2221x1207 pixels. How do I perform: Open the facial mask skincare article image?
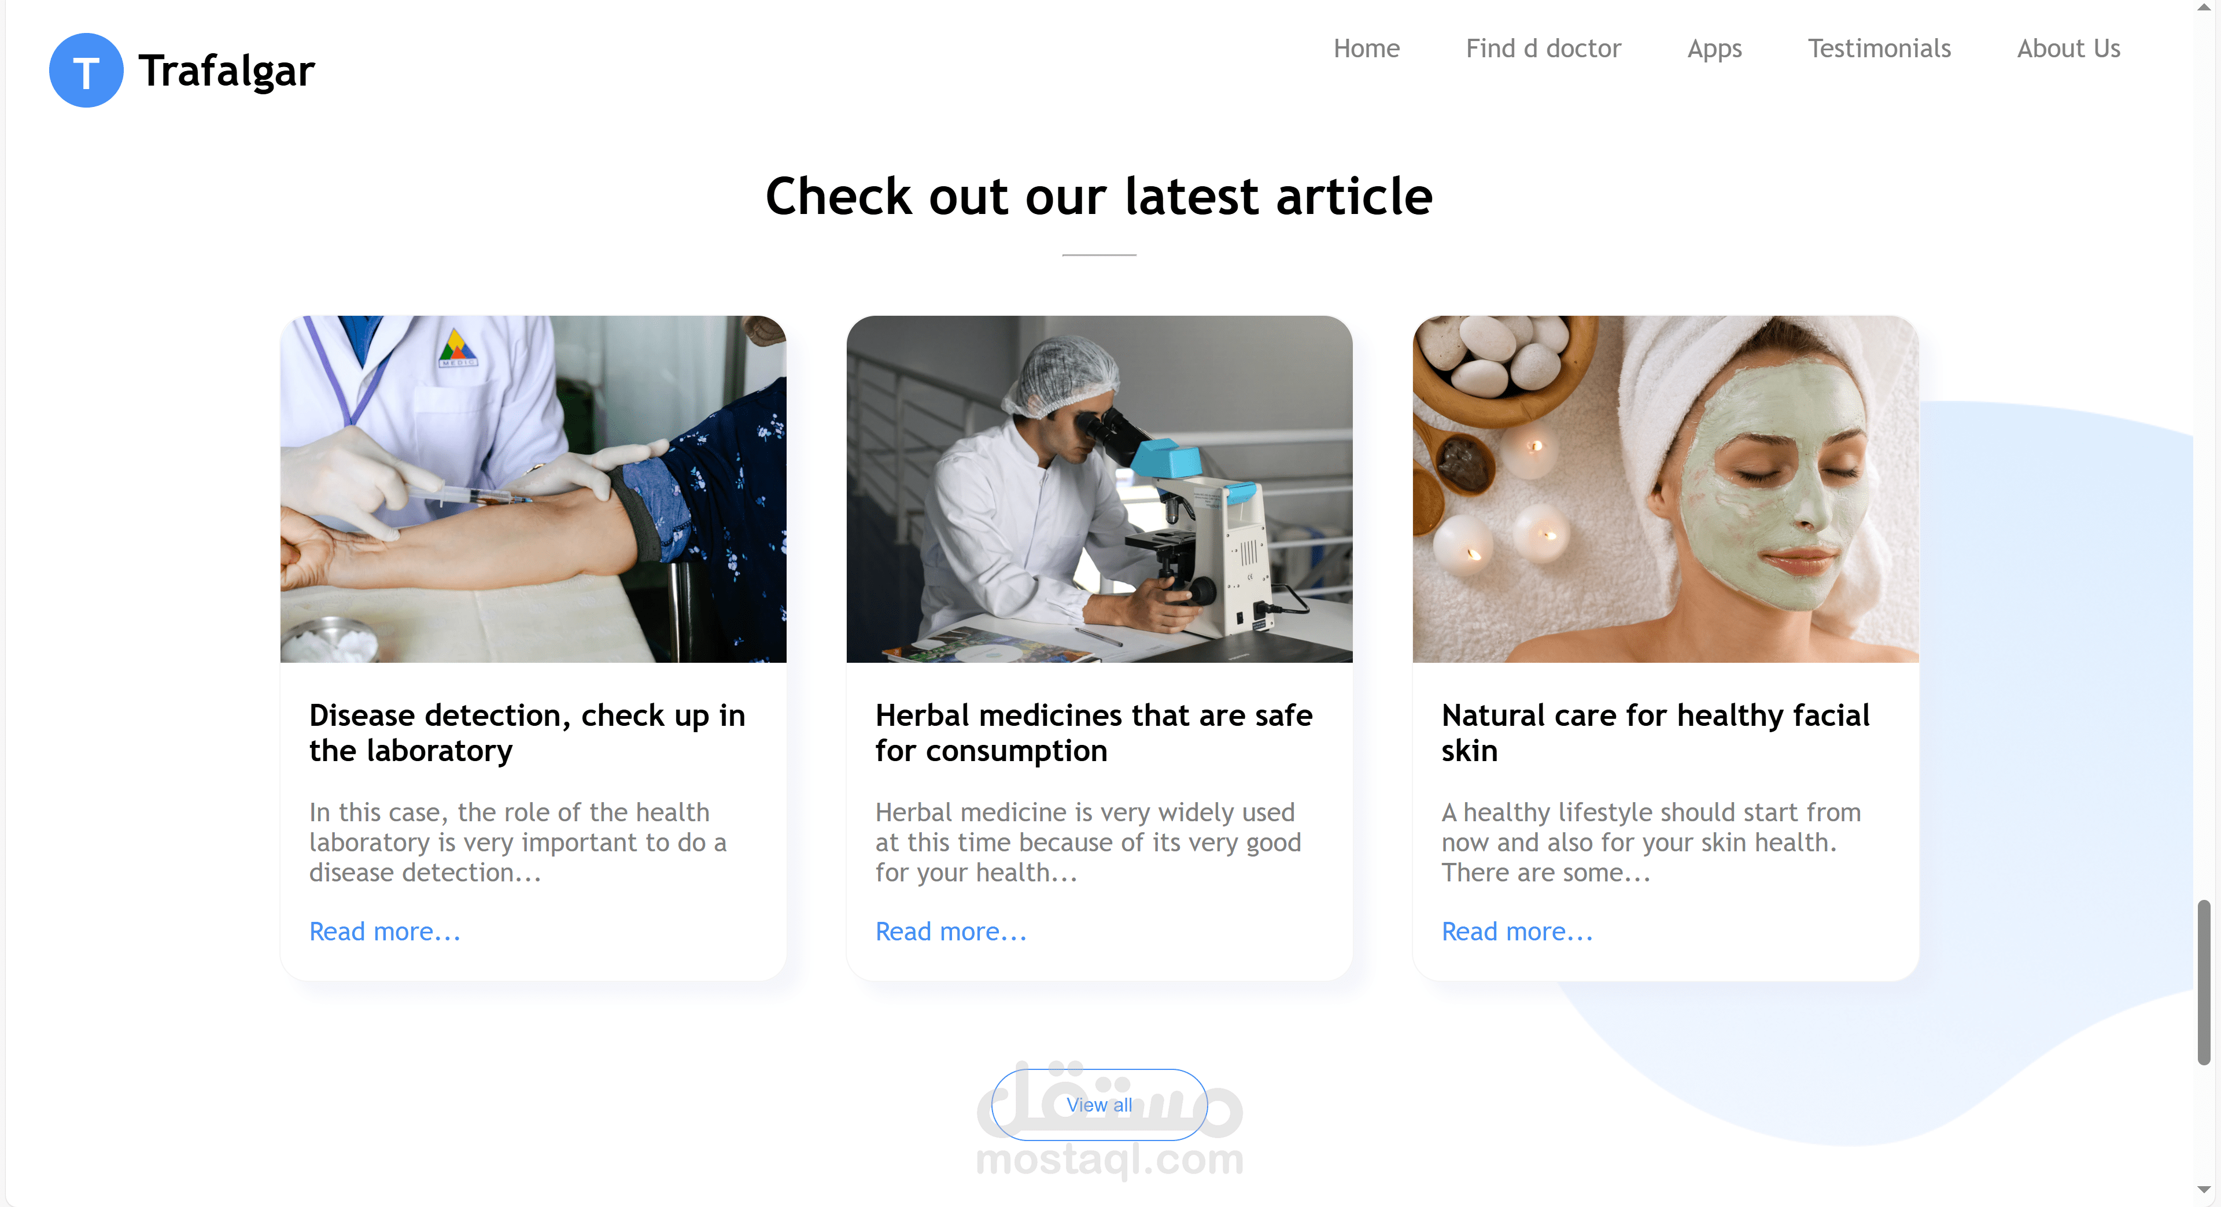1666,489
